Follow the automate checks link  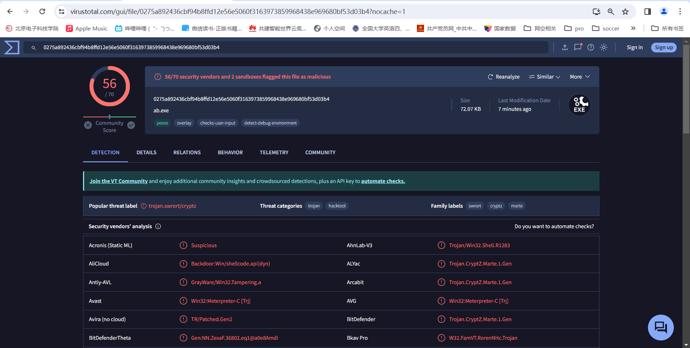(x=383, y=181)
